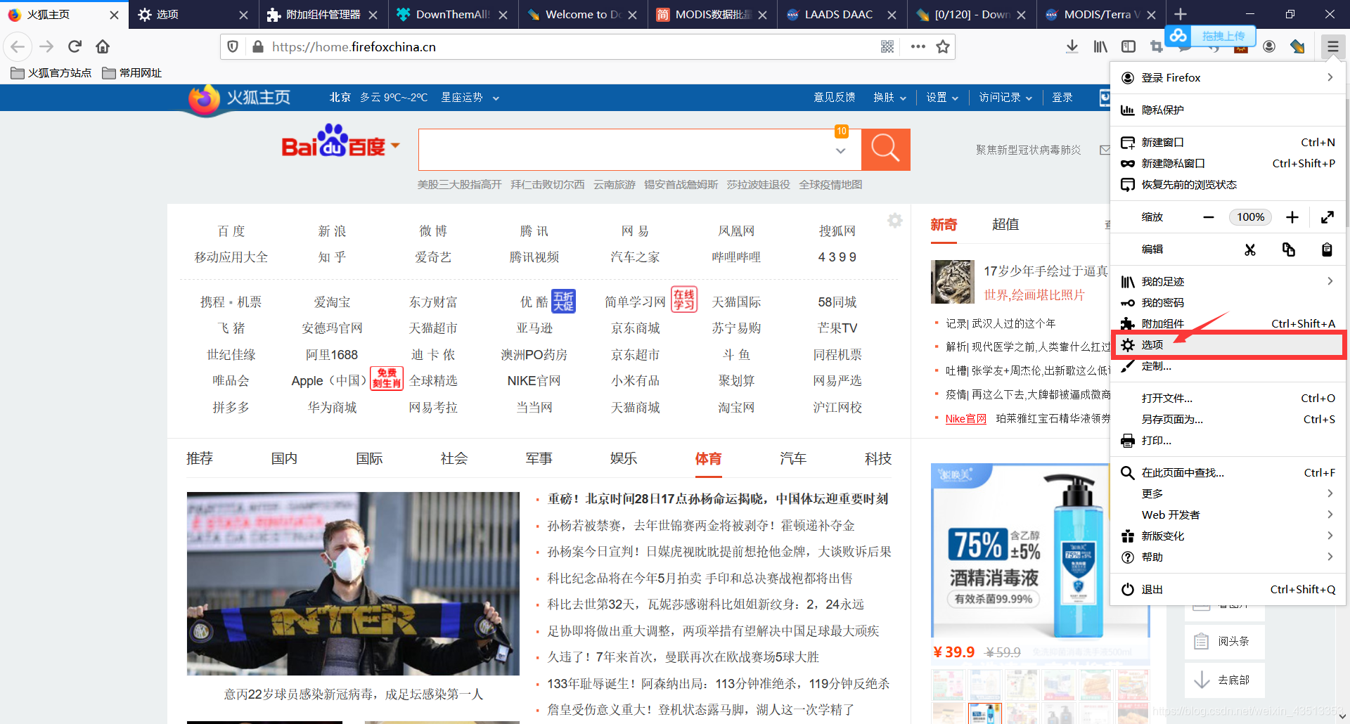Click the QR code icon in address bar

point(887,46)
